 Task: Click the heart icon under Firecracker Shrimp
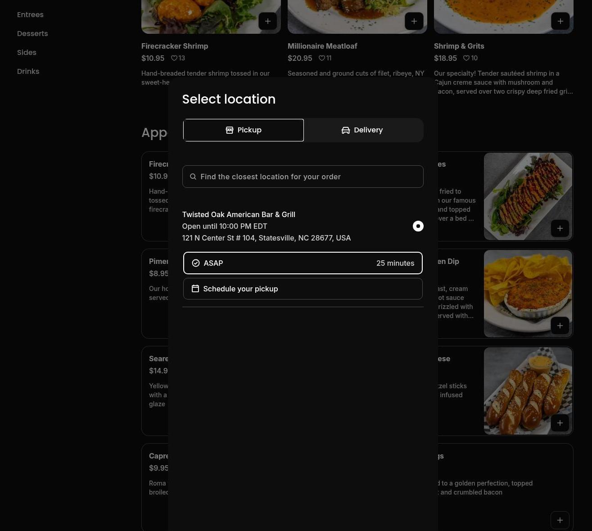click(174, 58)
